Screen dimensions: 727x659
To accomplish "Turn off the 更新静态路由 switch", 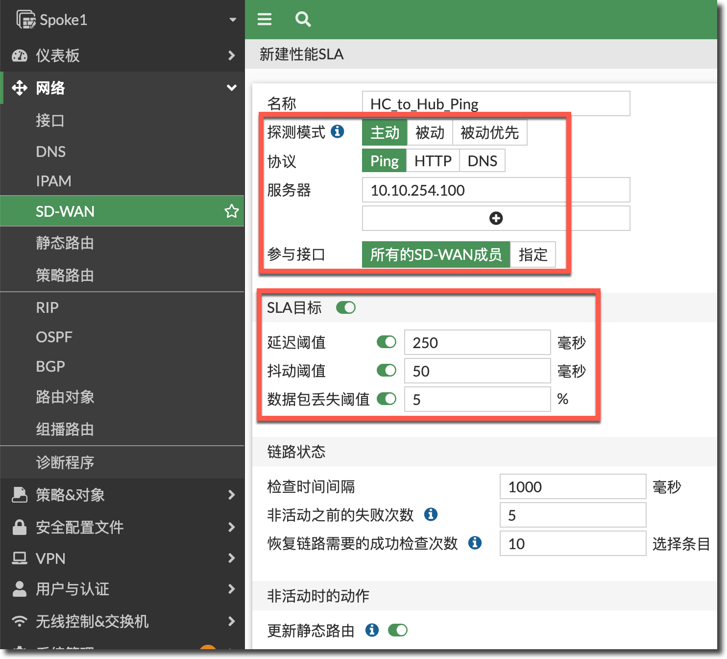I will 398,630.
